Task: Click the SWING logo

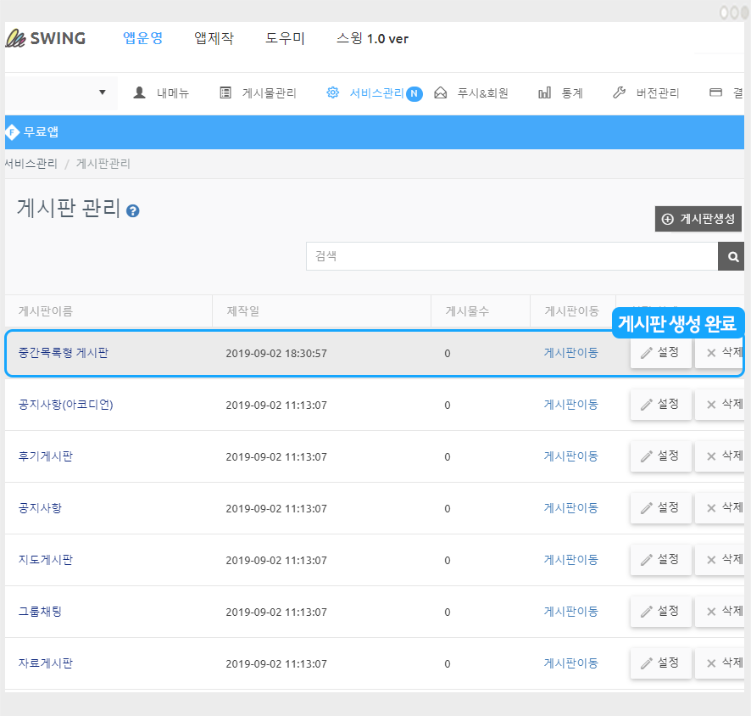Action: tap(46, 38)
